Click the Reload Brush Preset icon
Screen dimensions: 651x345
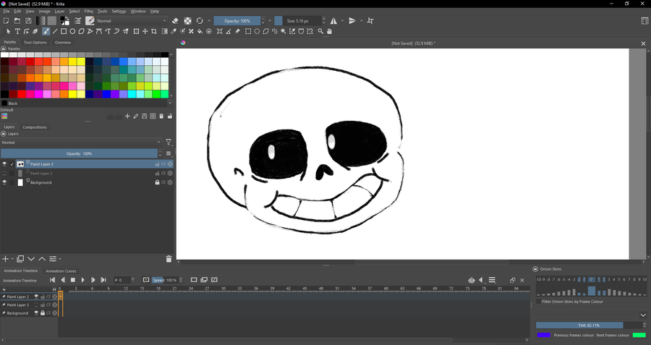tap(200, 21)
